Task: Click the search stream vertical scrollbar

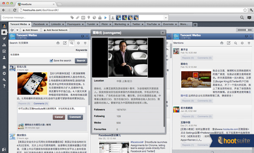Action: (89, 98)
